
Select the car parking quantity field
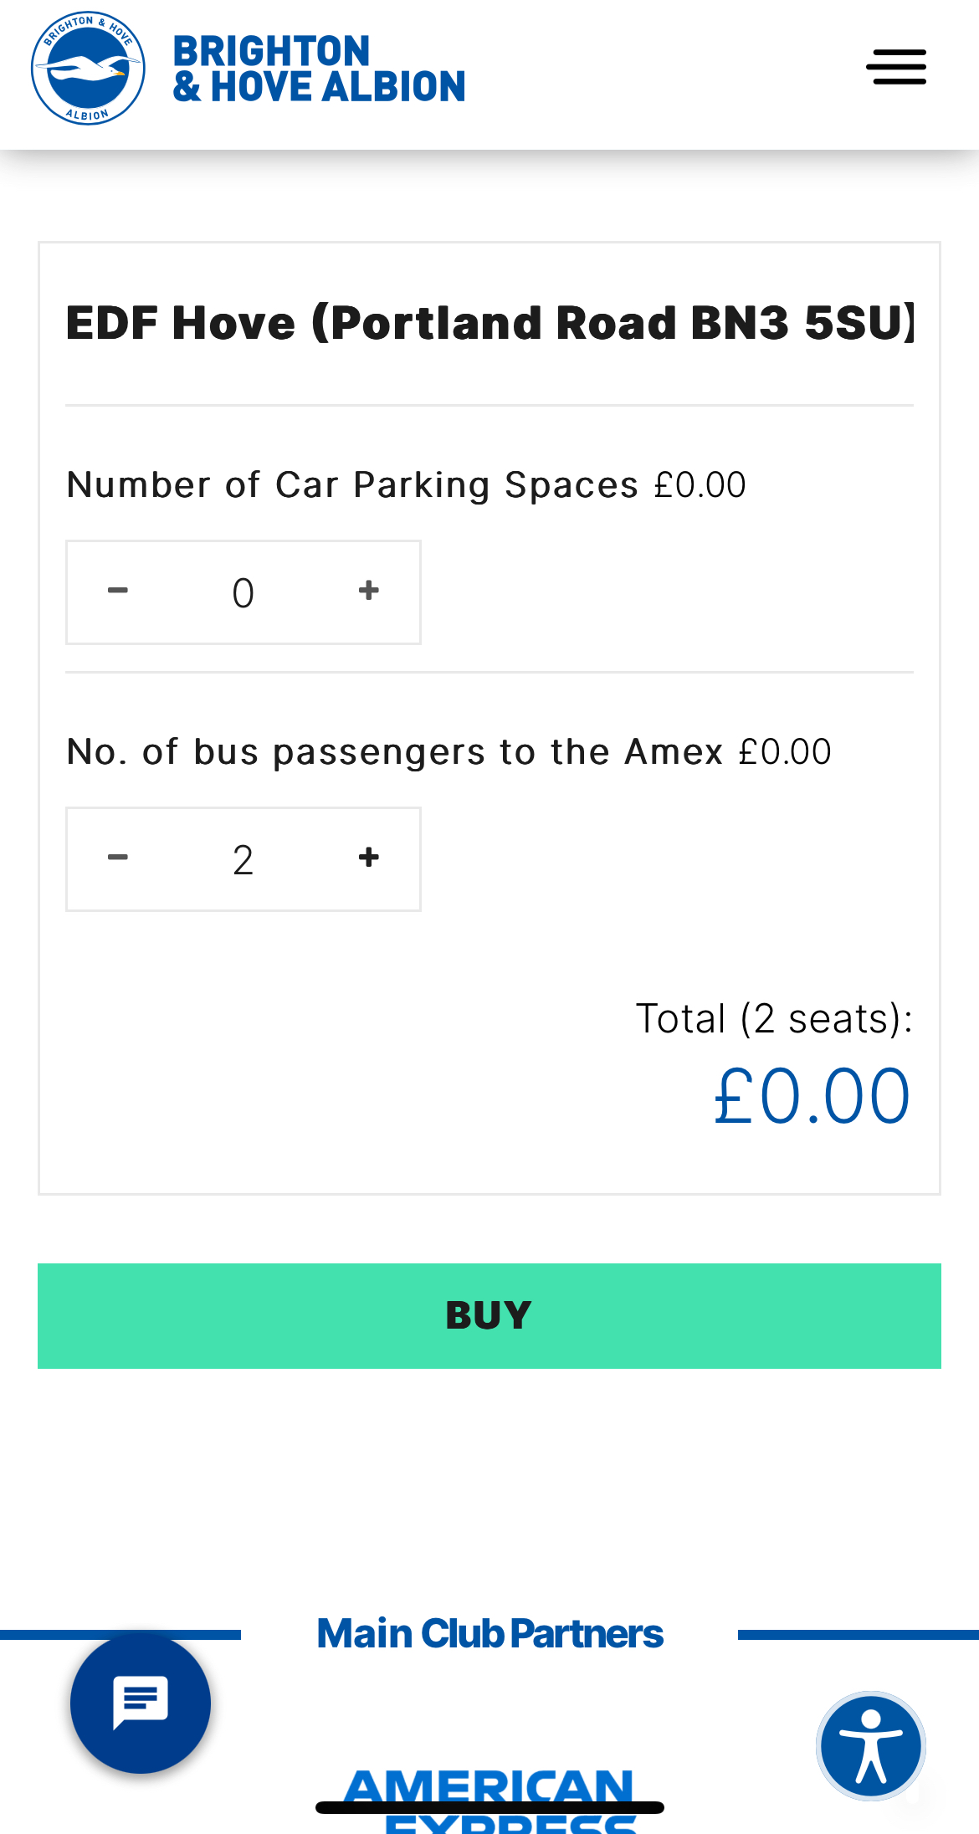(x=243, y=592)
